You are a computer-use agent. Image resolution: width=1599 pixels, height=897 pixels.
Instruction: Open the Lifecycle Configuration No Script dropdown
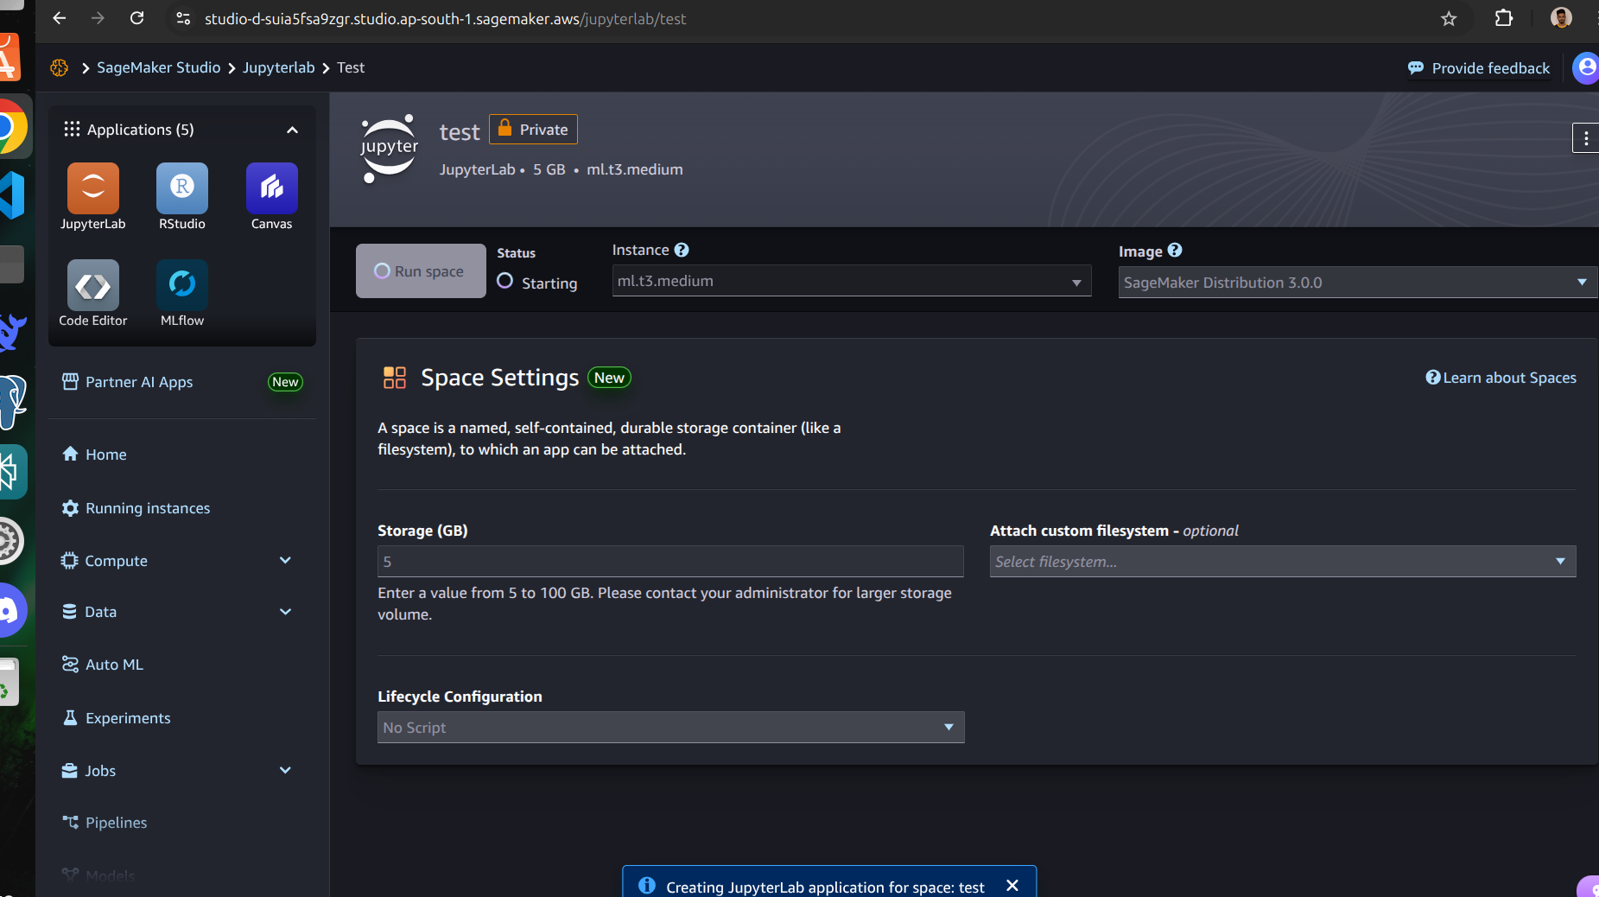[x=670, y=728]
